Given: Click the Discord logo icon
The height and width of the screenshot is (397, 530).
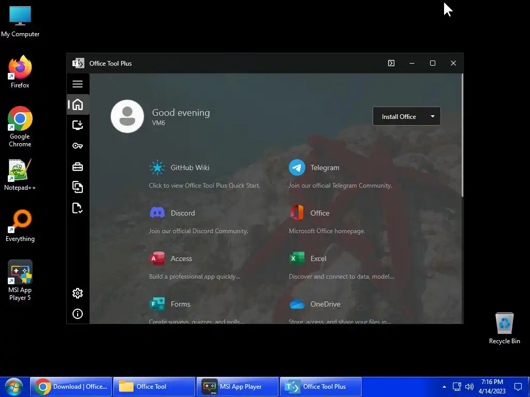Looking at the screenshot, I should point(157,212).
